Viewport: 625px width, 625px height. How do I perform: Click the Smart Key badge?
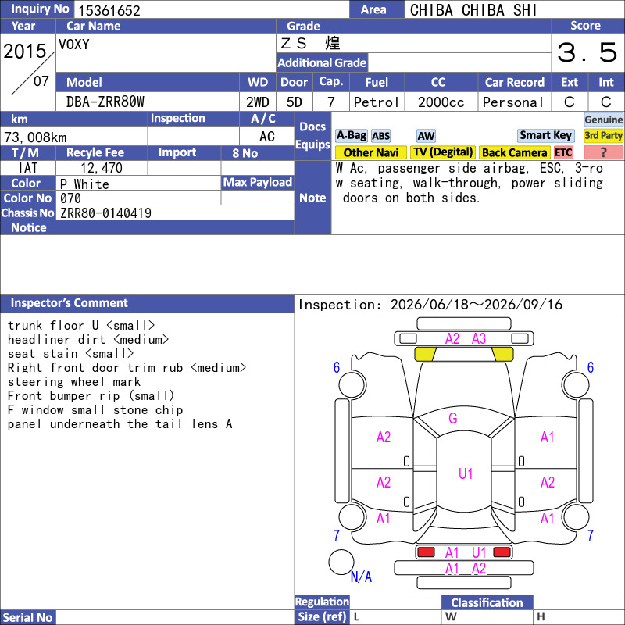(545, 136)
